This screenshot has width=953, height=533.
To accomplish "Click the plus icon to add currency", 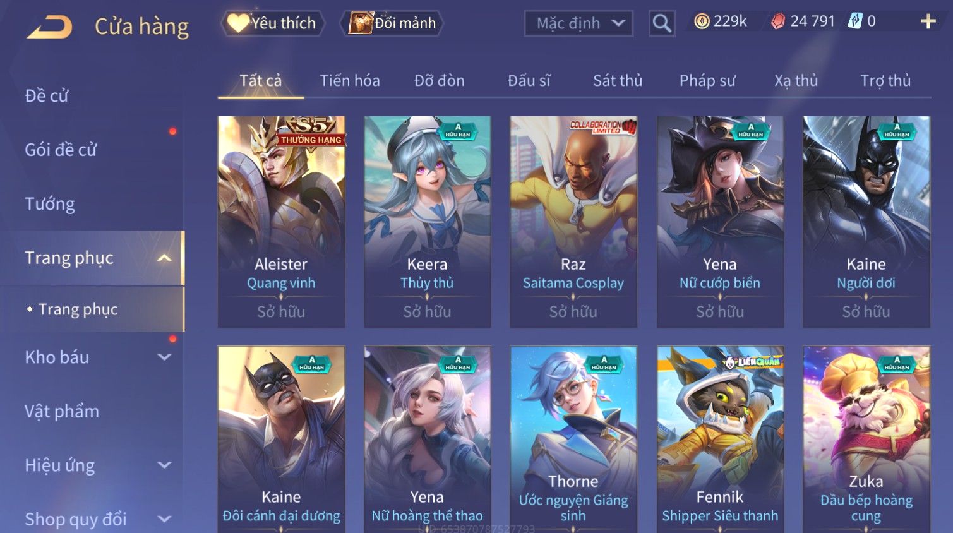I will click(928, 21).
